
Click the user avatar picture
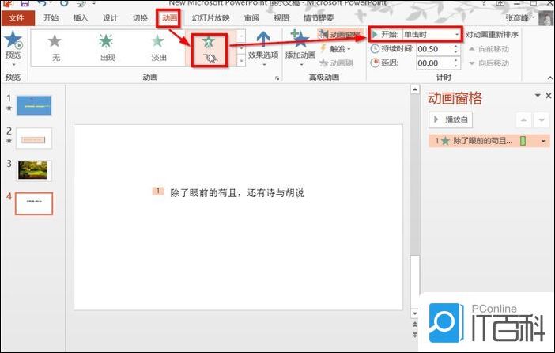[x=546, y=17]
